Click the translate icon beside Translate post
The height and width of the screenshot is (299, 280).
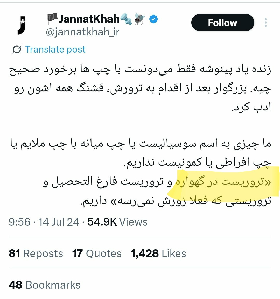pos(17,49)
